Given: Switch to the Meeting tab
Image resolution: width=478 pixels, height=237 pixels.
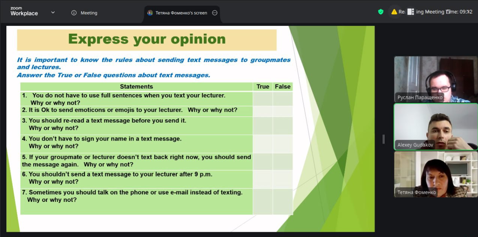Looking at the screenshot, I should 89,13.
